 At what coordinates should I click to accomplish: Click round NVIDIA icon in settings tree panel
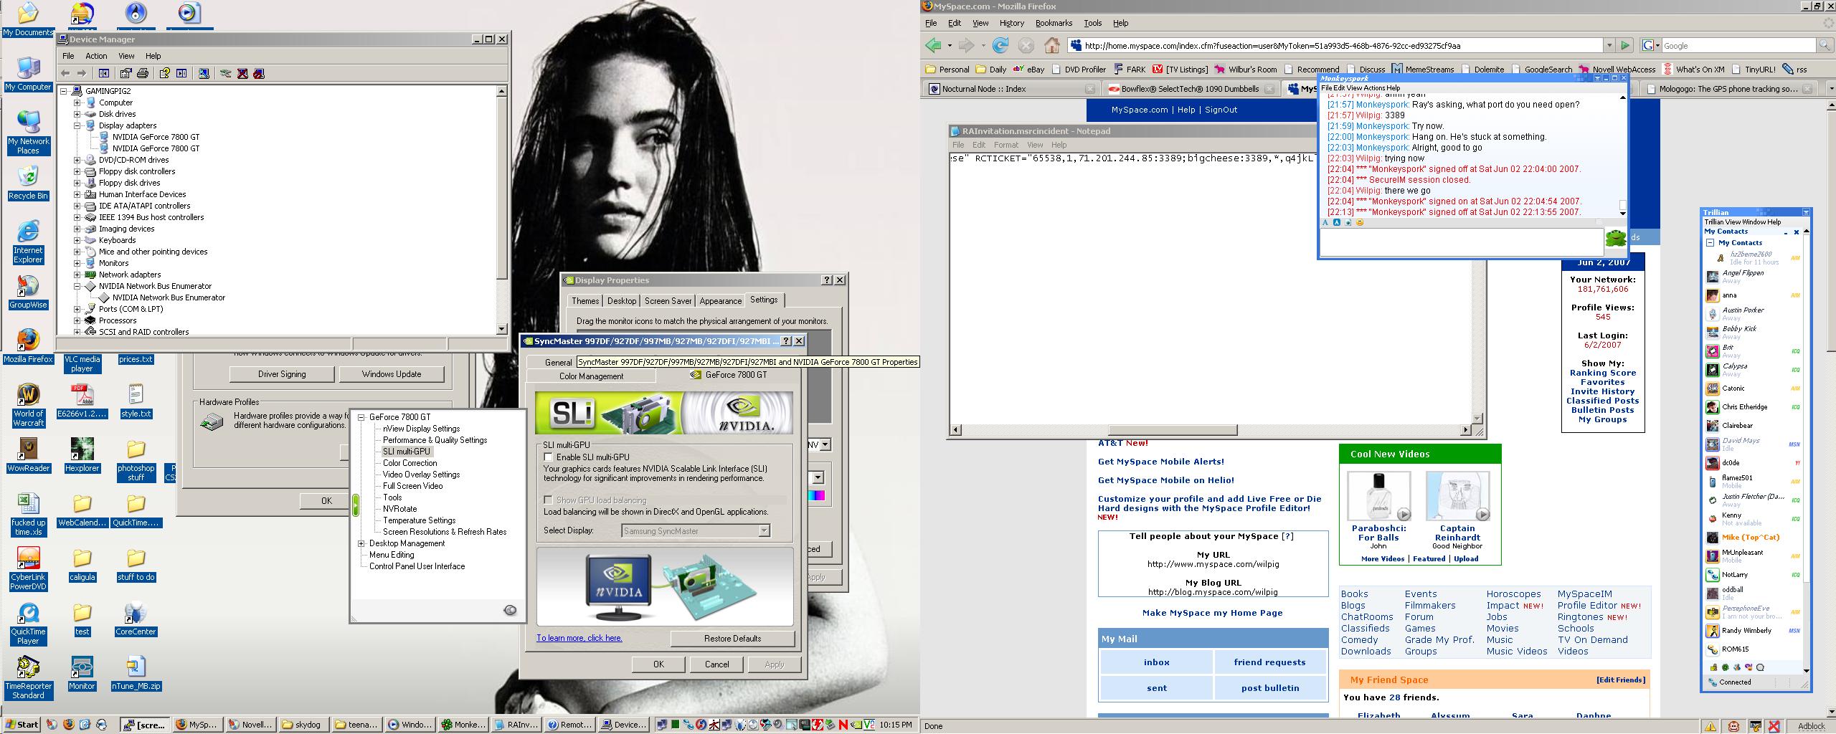click(x=510, y=610)
